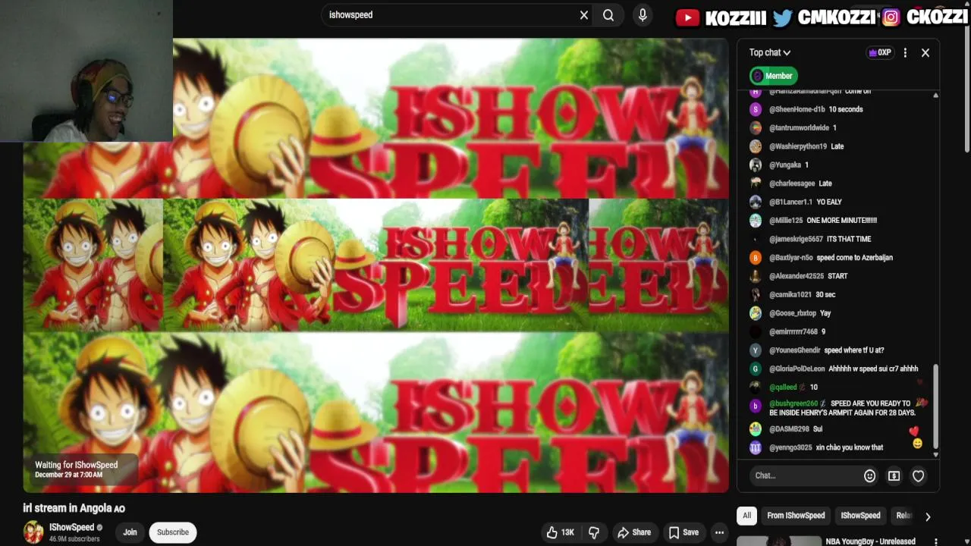971x546 pixels.
Task: Activate voice search microphone
Action: pyautogui.click(x=643, y=15)
